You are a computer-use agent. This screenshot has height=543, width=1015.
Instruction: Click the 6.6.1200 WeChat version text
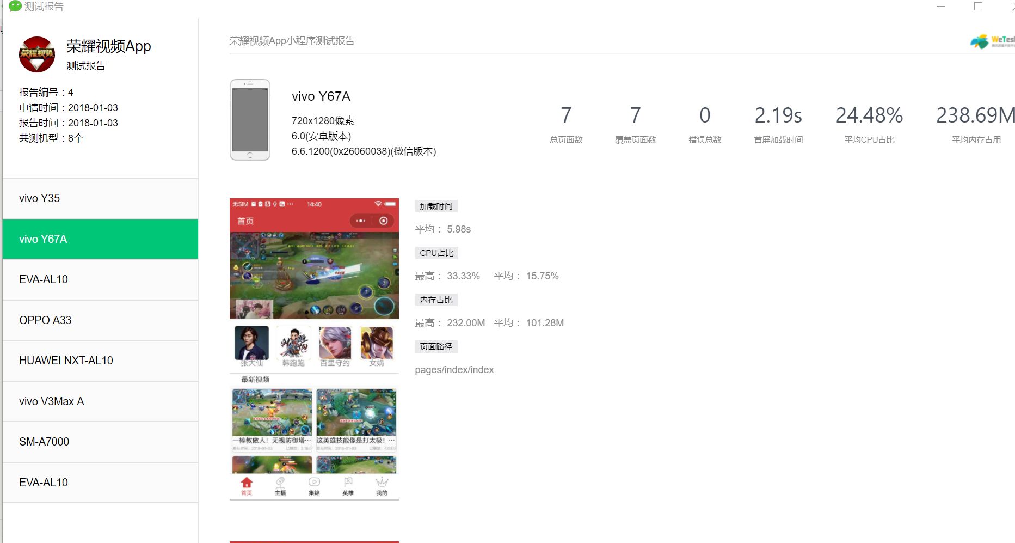(x=364, y=151)
